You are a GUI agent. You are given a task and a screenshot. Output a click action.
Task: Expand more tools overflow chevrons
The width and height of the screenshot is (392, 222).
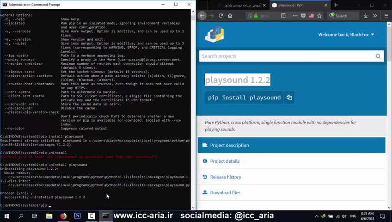[x=375, y=16]
